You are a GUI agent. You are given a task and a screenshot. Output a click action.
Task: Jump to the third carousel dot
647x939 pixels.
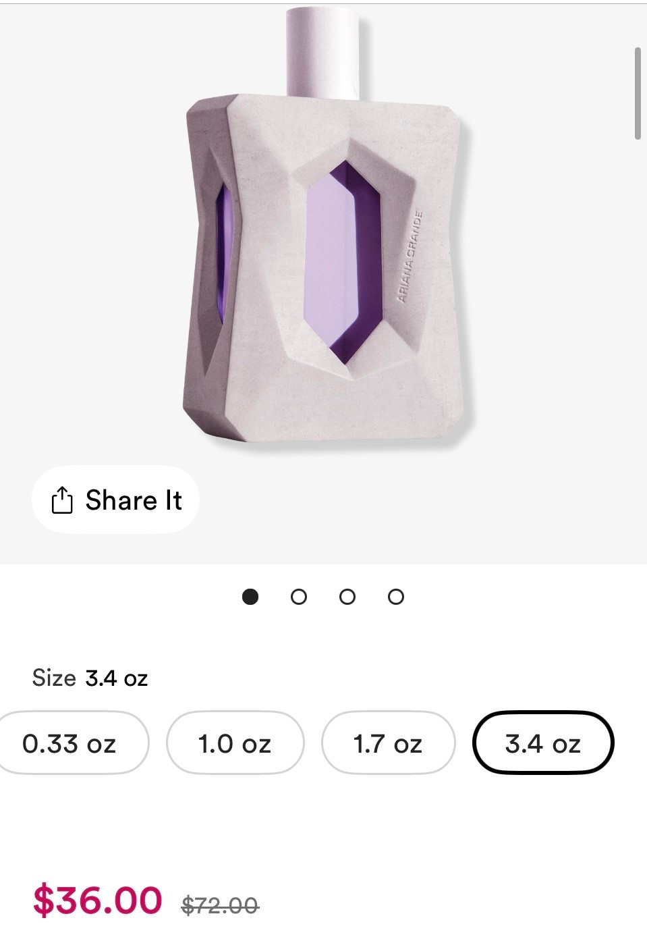tap(347, 597)
